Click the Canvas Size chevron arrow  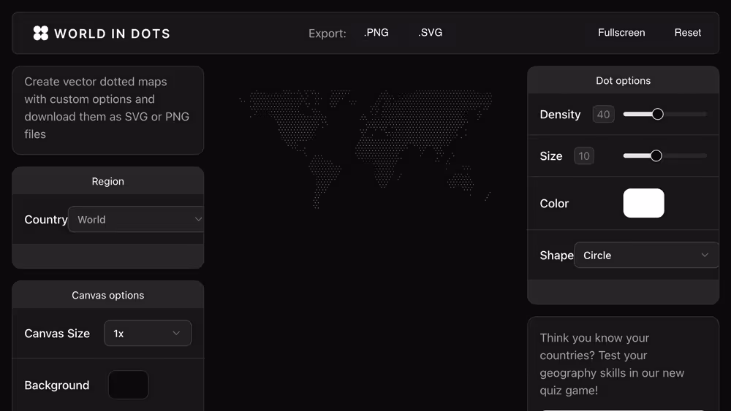(176, 334)
